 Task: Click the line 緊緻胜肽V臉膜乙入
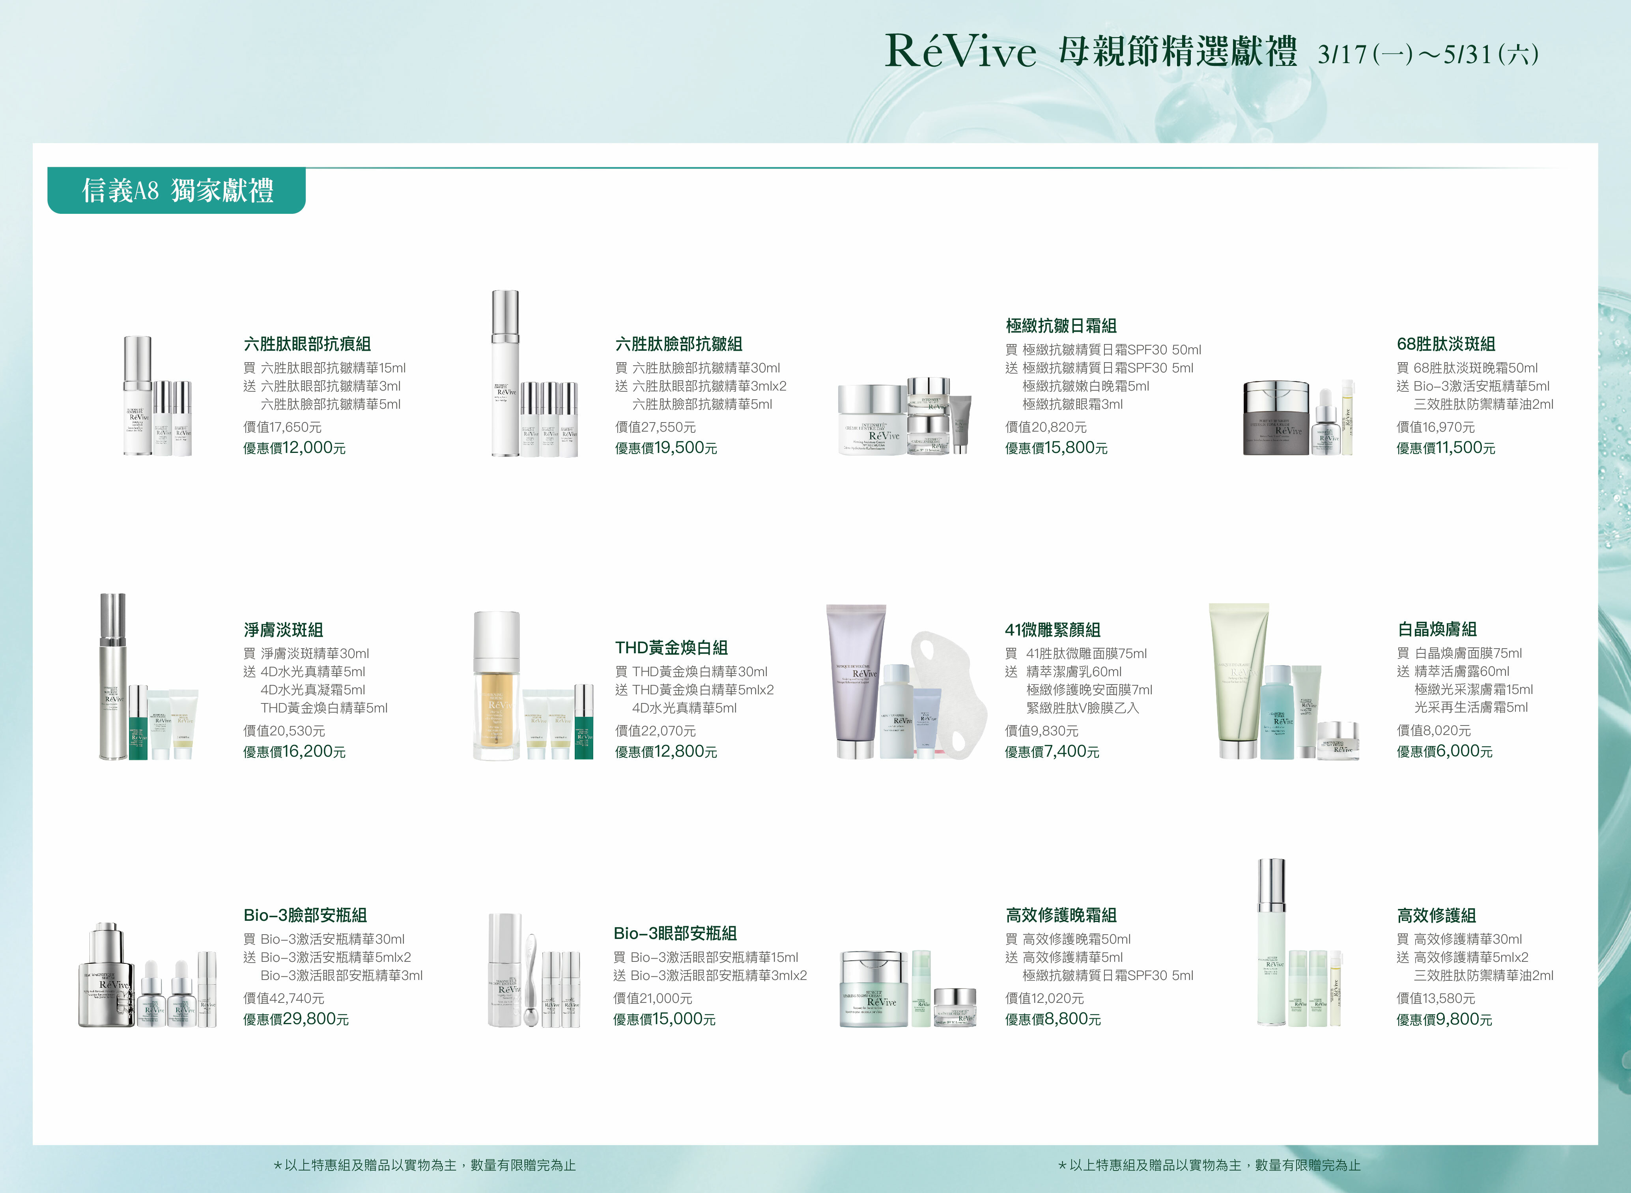click(1082, 708)
